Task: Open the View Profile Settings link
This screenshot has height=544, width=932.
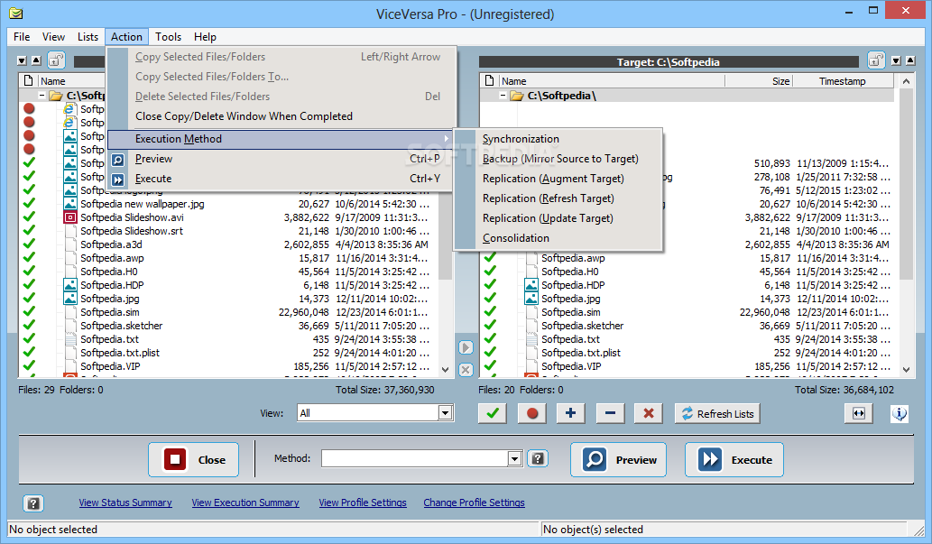Action: click(363, 503)
